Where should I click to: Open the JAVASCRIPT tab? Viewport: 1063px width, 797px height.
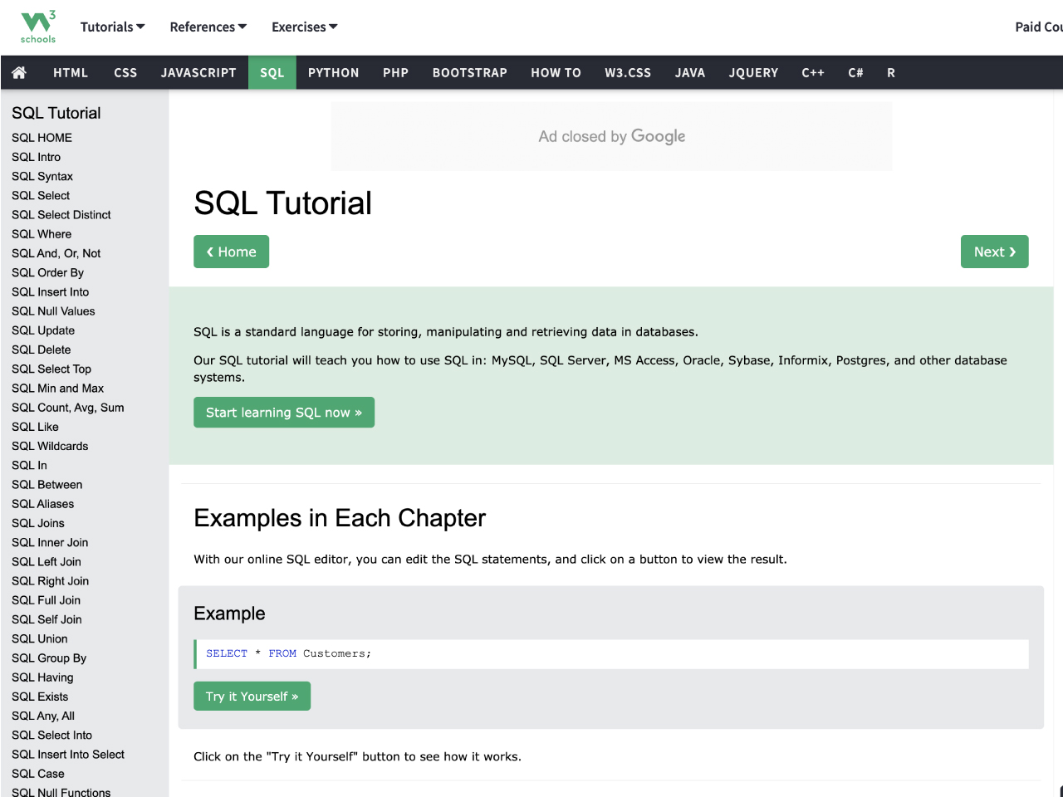[x=198, y=72]
